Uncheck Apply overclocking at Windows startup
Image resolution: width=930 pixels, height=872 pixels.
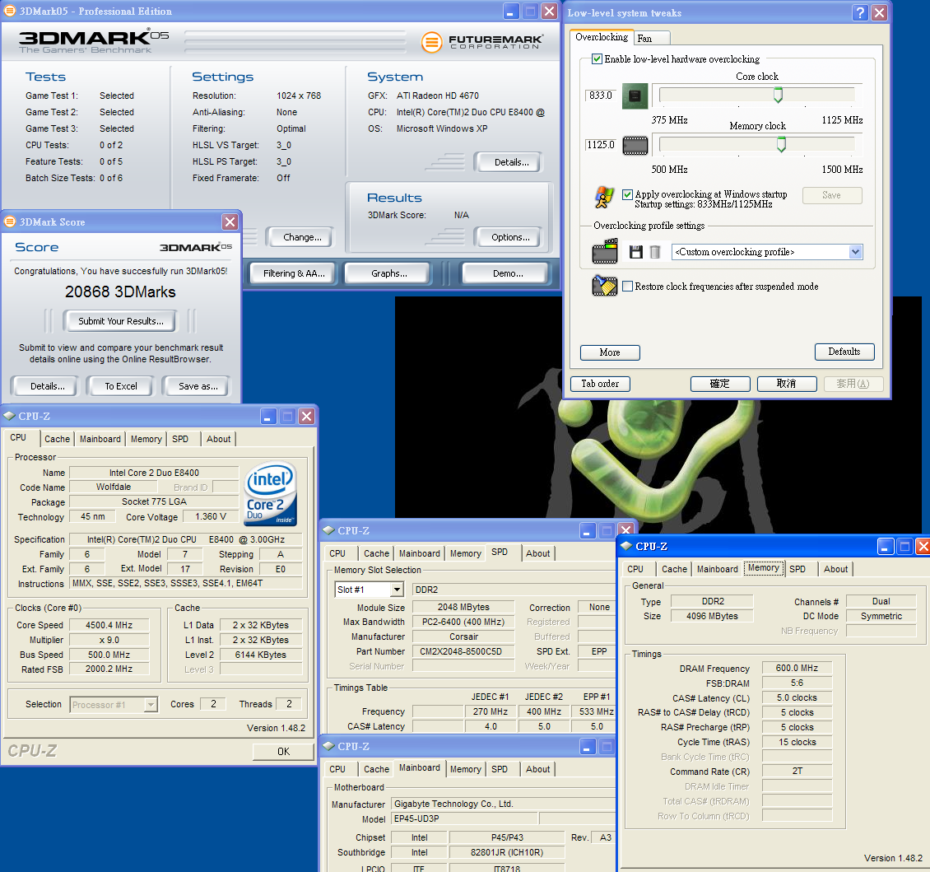click(628, 194)
